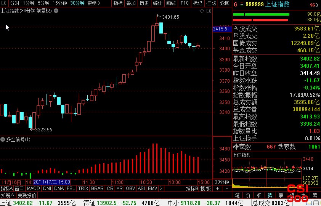Image resolution: width=321 pixels, height=206 pixels.
Task: Switch sub-chart to EMV indicator
Action: pos(152,188)
